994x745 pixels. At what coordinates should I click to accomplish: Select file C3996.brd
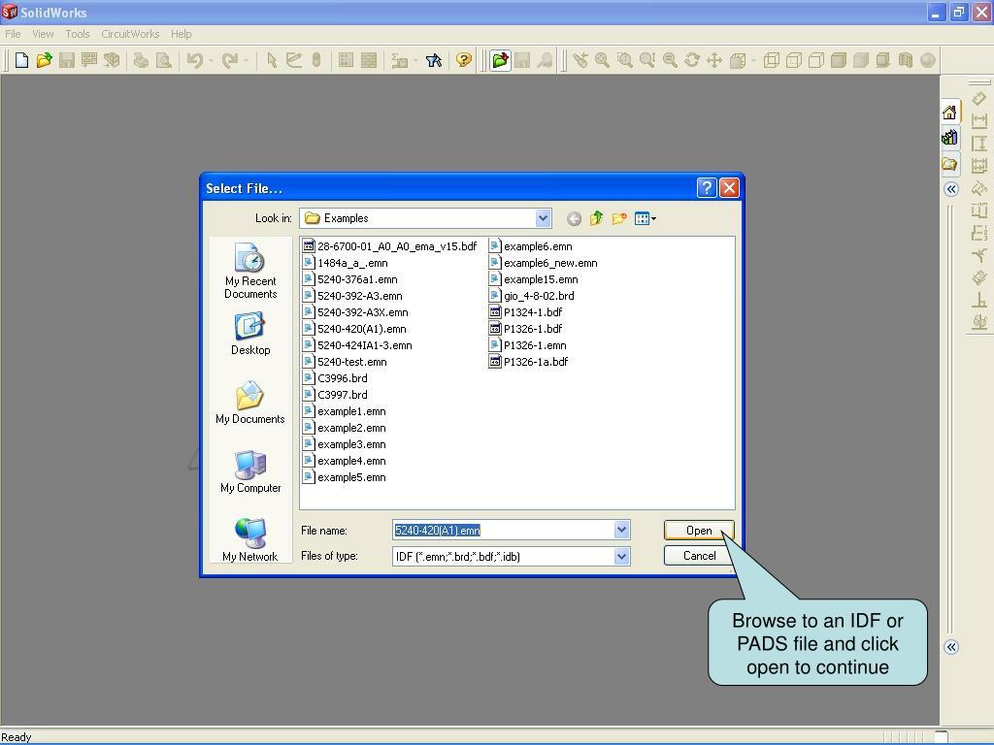(x=335, y=378)
